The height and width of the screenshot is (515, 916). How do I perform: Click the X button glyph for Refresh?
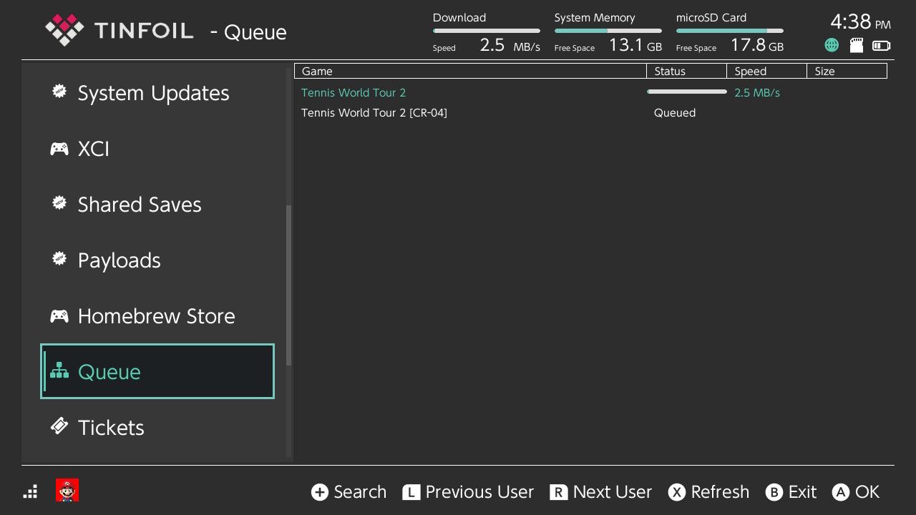point(676,492)
